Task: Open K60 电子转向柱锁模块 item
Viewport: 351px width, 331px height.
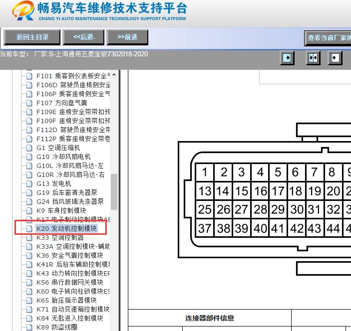Action: click(x=73, y=291)
